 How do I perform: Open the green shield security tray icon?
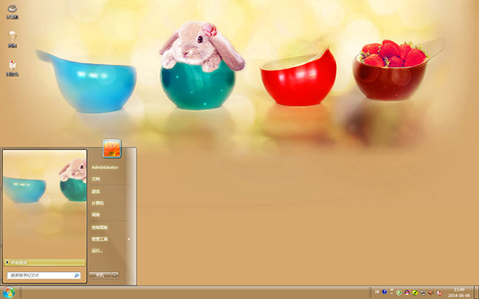point(398,293)
